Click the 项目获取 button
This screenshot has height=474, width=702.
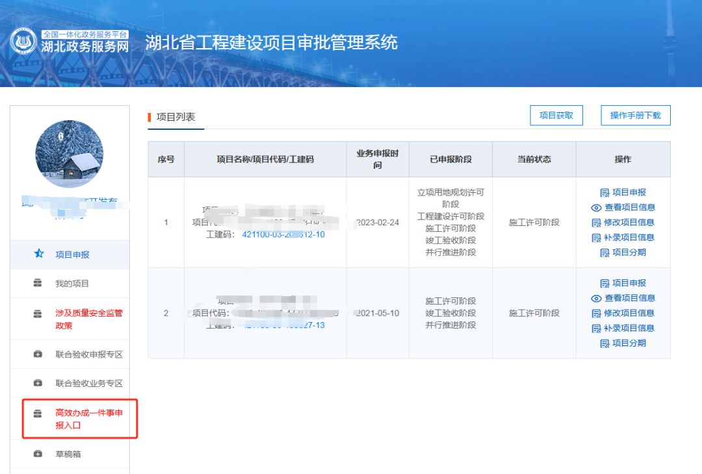556,115
